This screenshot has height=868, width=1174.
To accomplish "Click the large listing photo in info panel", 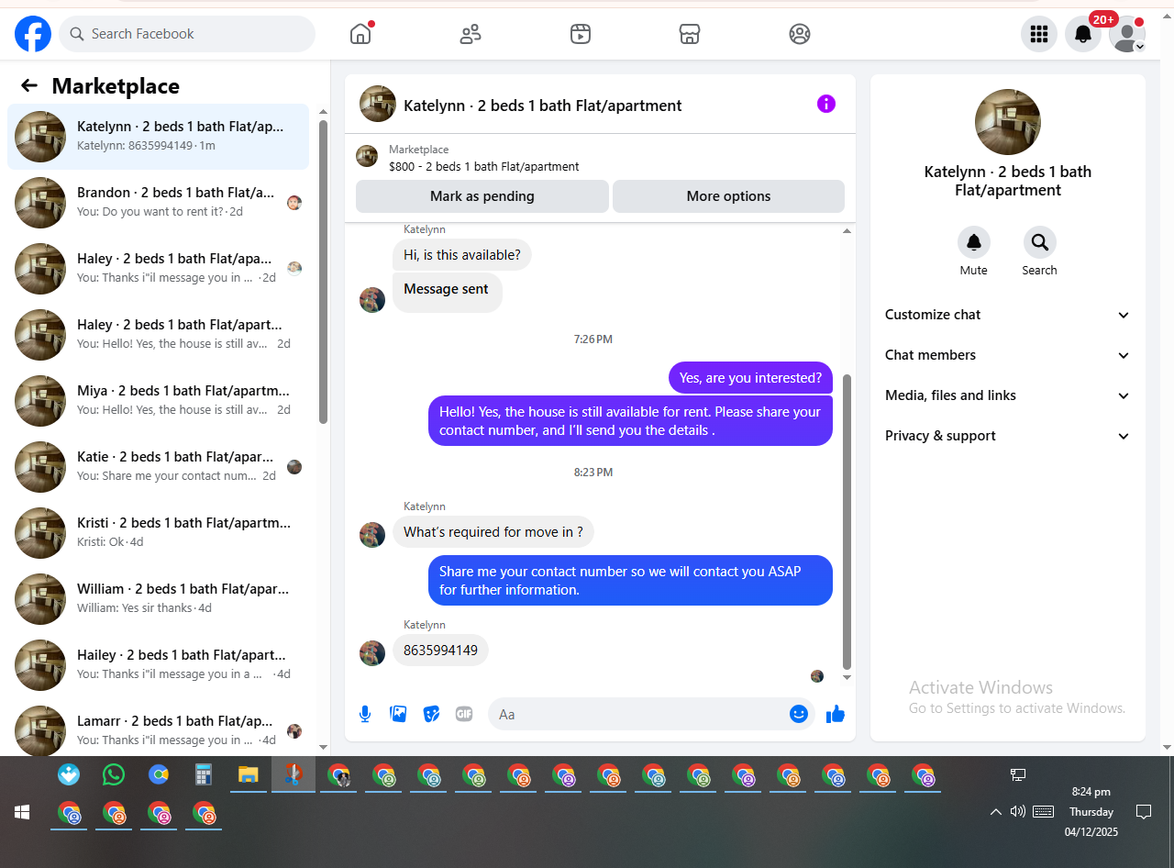I will coord(1008,122).
